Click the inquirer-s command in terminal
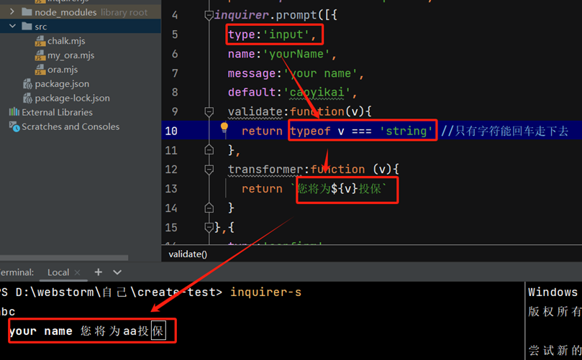This screenshot has height=360, width=582. point(265,292)
